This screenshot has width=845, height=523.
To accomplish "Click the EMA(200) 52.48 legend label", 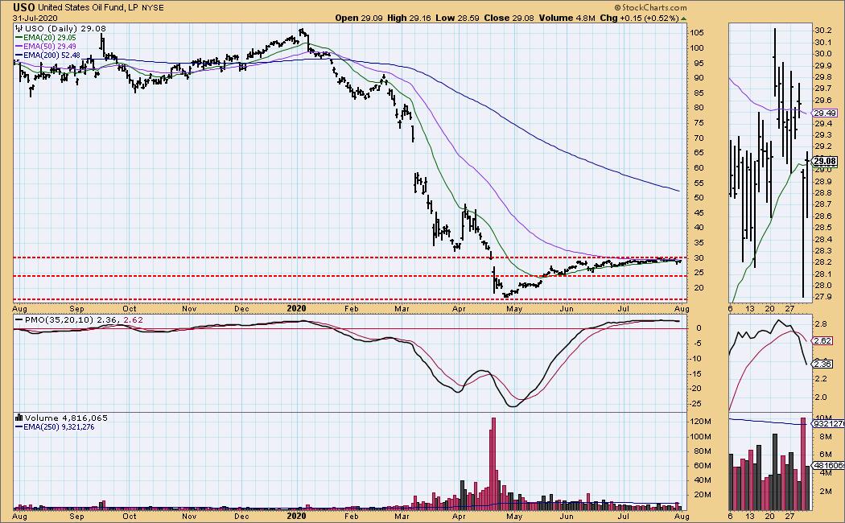I will [x=52, y=55].
